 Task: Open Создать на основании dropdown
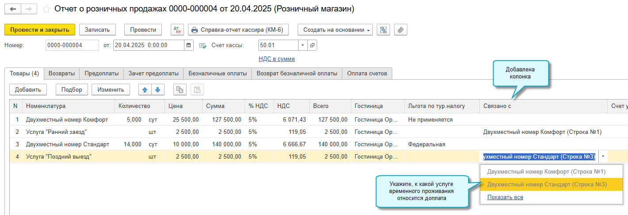coord(335,30)
